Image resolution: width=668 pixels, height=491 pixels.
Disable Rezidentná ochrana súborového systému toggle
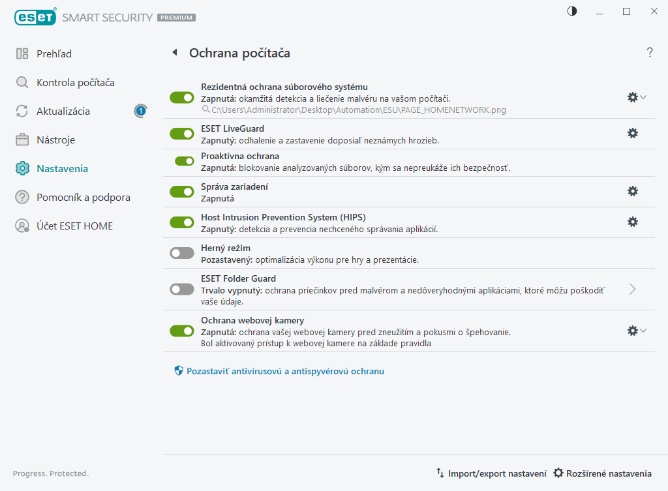coord(182,98)
